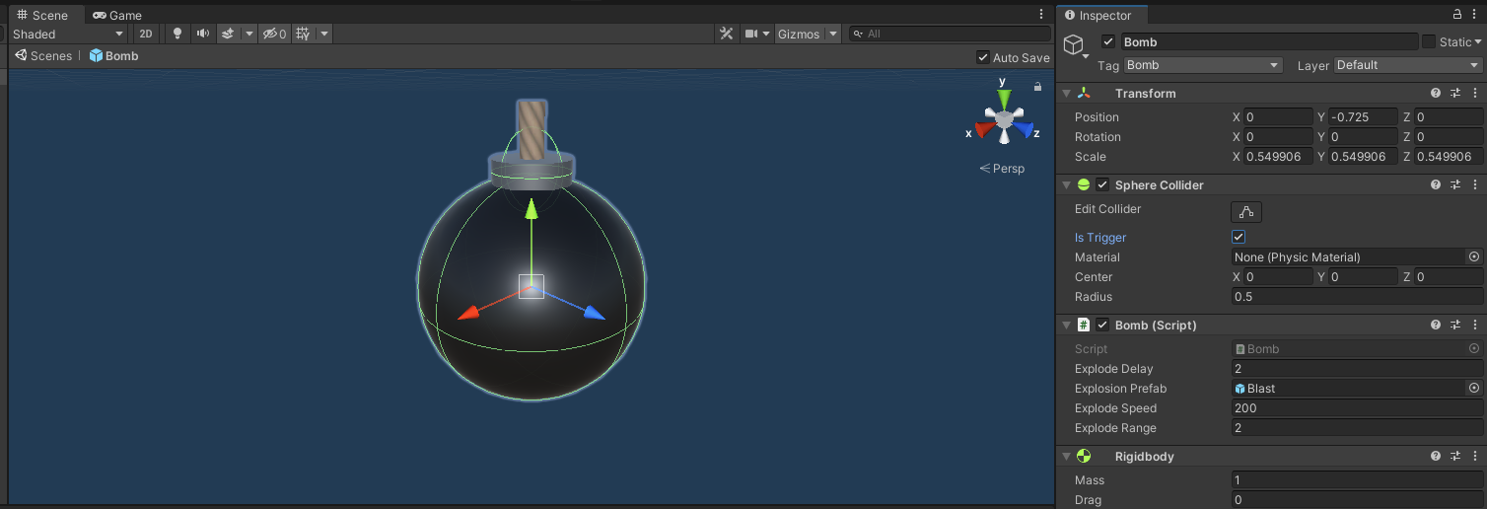Disable the Auto Save checkbox
This screenshot has width=1487, height=509.
pos(982,57)
